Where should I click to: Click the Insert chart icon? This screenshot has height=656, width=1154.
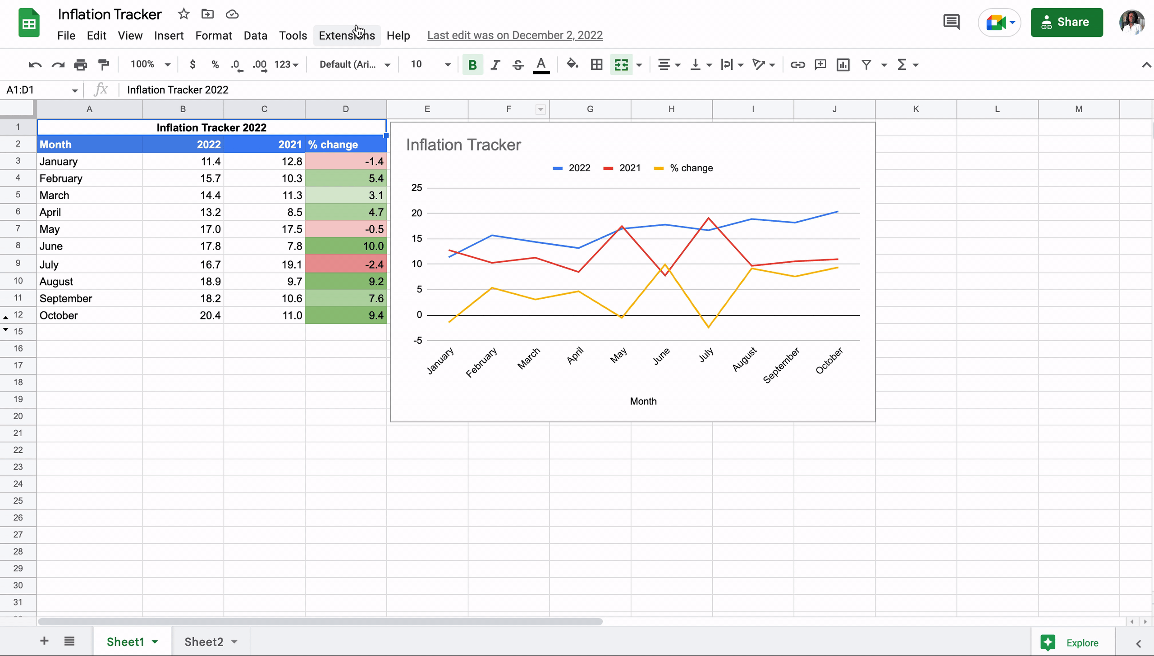tap(843, 65)
